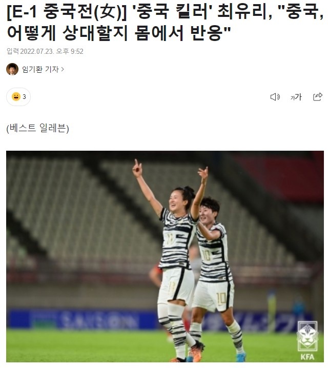Screen dimensions: 328x368
Task: Click the article headline text
Action: click(x=165, y=23)
